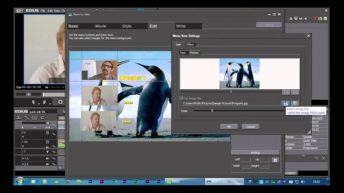Click the yellow Ringo menu text
Screen dimensions: 344x193
tap(128, 102)
